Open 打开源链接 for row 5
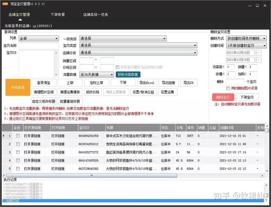The image size is (271, 207). tap(32, 169)
